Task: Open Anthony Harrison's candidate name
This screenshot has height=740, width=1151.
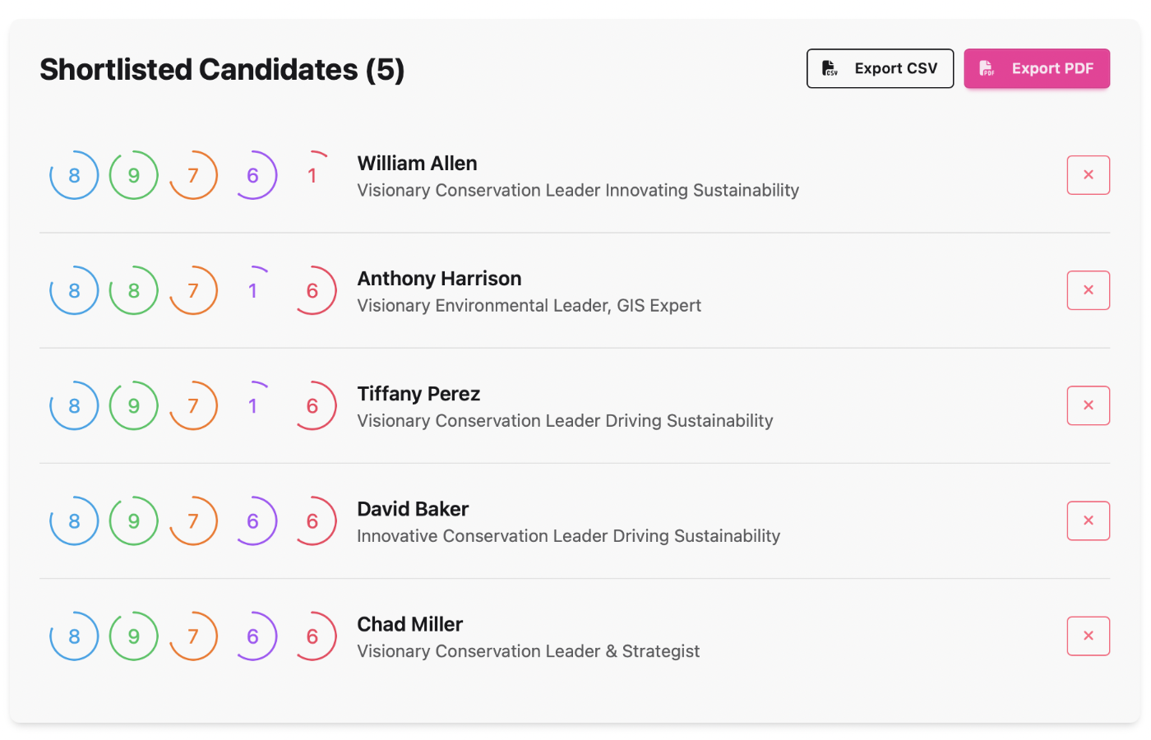Action: coord(439,278)
